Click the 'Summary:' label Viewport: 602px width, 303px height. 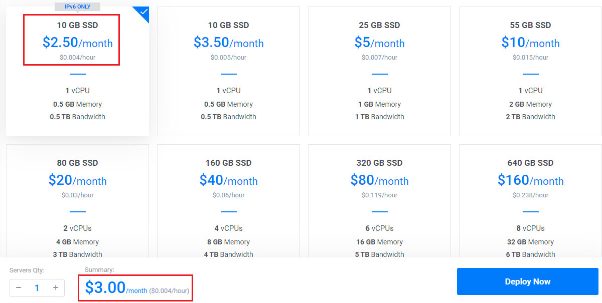[x=99, y=270]
